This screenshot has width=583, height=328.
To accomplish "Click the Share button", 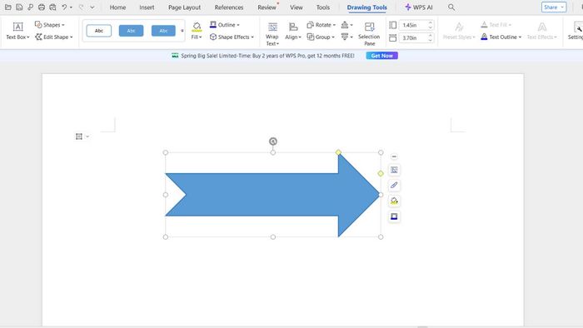I will (x=554, y=7).
